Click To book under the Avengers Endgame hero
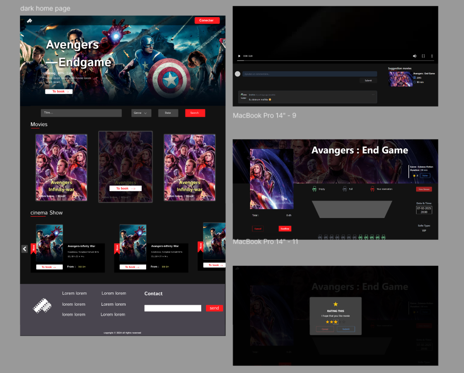The width and height of the screenshot is (464, 373). pyautogui.click(x=58, y=91)
